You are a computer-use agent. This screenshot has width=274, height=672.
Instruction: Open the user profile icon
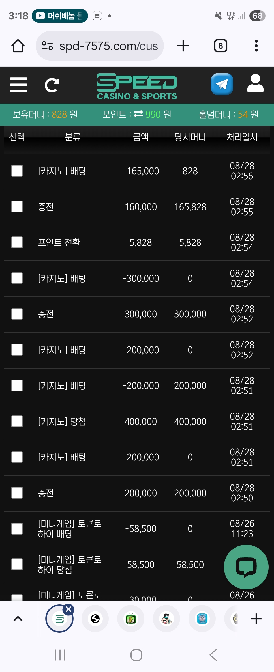255,84
